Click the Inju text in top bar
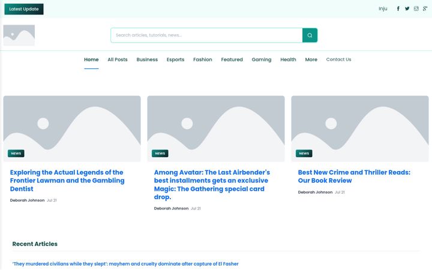 [383, 8]
